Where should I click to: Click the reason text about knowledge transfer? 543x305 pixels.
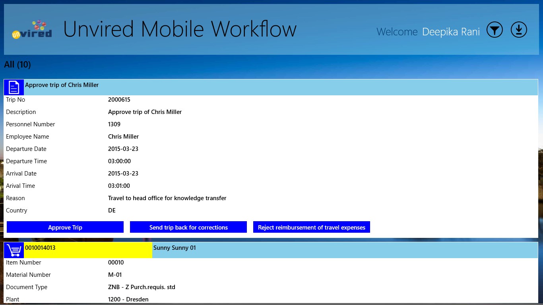(167, 198)
